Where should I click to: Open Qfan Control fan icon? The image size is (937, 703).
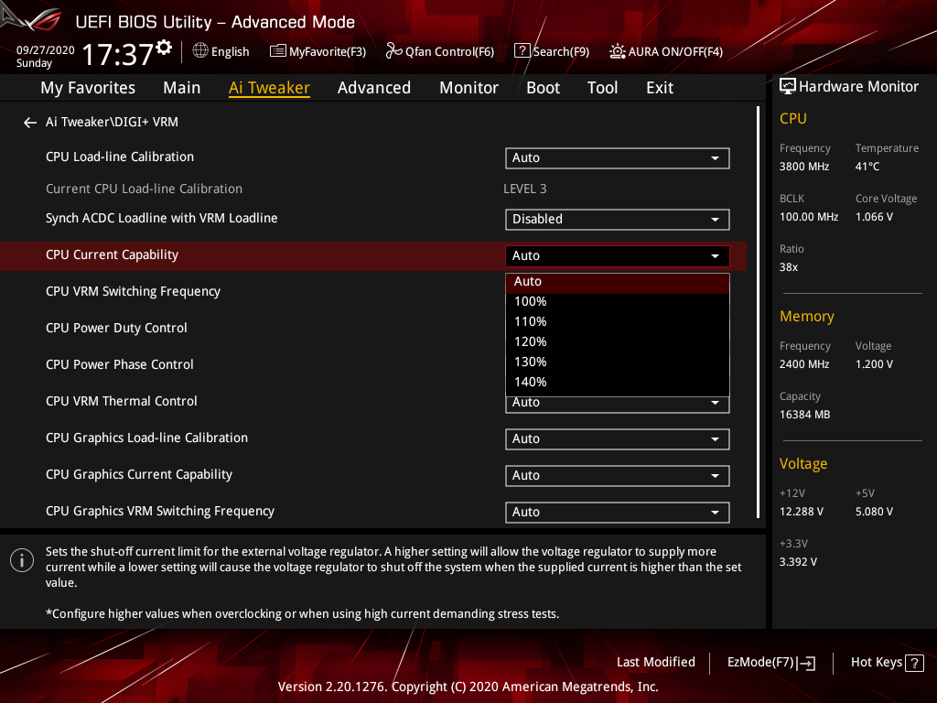tap(393, 51)
